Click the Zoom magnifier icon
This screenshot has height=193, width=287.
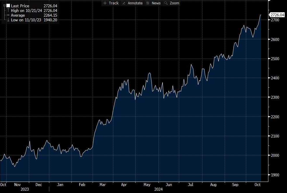coord(166,3)
